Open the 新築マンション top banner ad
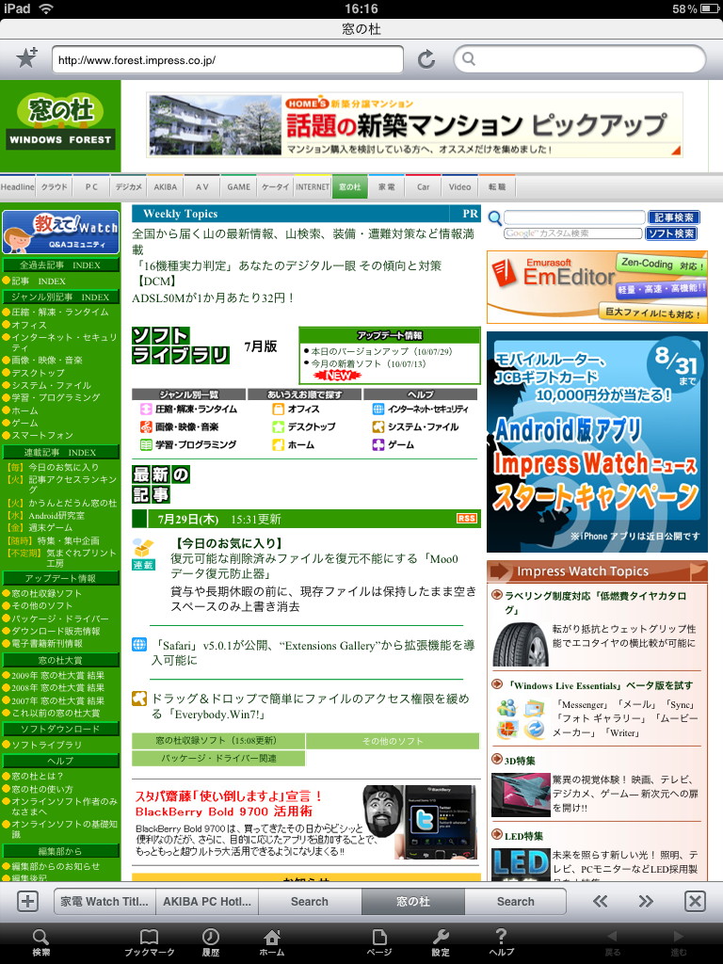Image resolution: width=723 pixels, height=964 pixels. (x=414, y=125)
